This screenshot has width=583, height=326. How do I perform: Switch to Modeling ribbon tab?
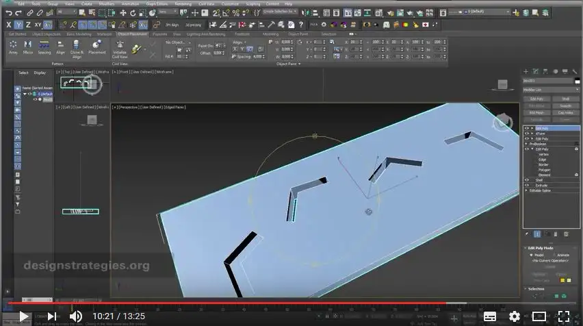[270, 34]
